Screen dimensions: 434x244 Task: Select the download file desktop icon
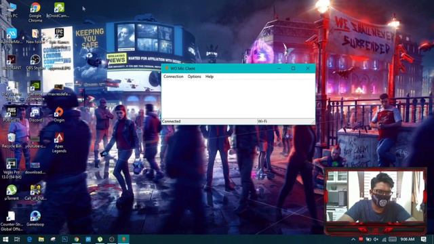(35, 168)
